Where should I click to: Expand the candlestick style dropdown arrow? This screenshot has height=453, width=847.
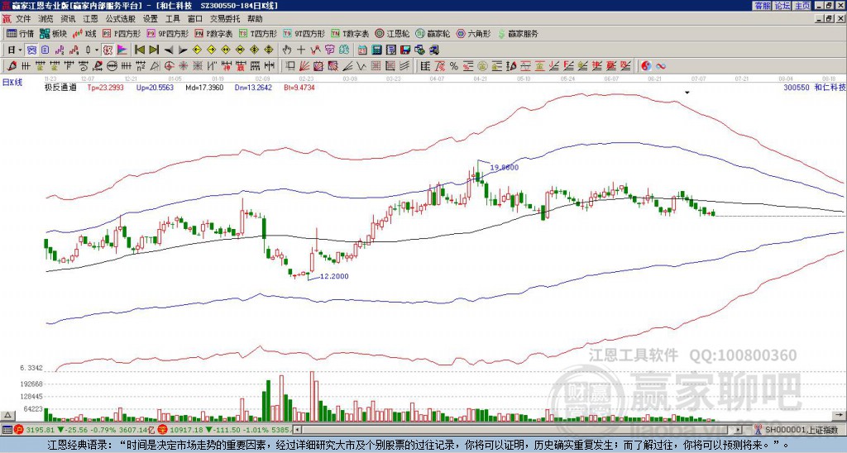(x=96, y=50)
